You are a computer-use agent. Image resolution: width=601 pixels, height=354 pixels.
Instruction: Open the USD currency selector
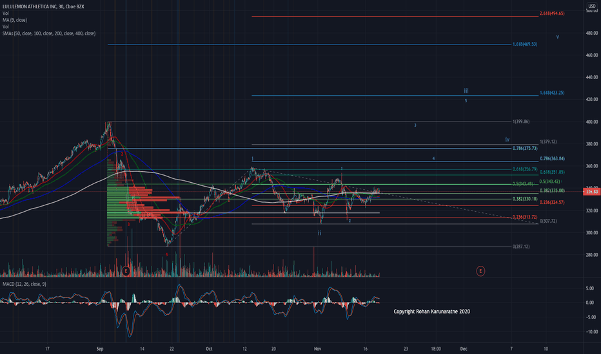[x=592, y=6]
